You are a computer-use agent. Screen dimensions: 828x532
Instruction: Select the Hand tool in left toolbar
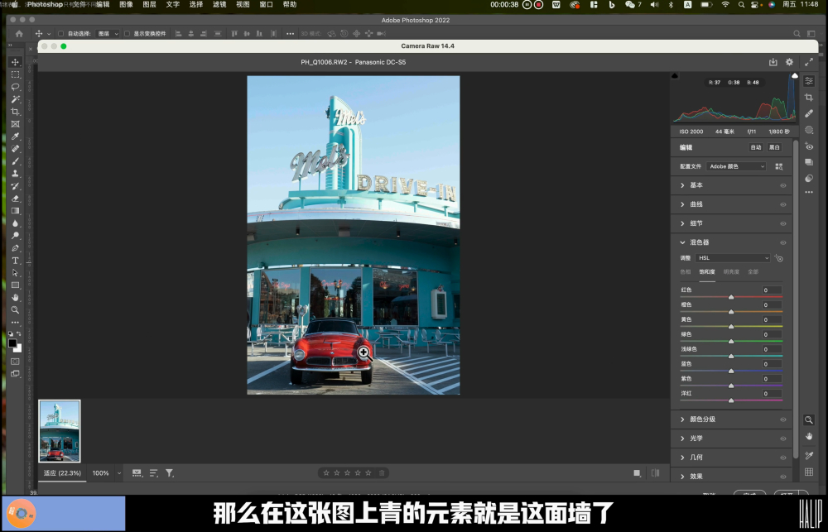[15, 298]
